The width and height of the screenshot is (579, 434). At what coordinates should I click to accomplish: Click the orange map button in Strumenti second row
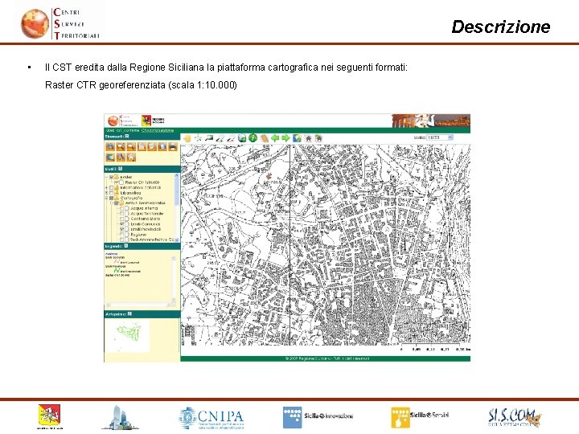(110, 158)
